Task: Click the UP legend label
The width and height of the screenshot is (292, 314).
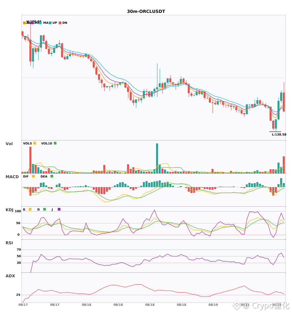Action: coord(55,23)
